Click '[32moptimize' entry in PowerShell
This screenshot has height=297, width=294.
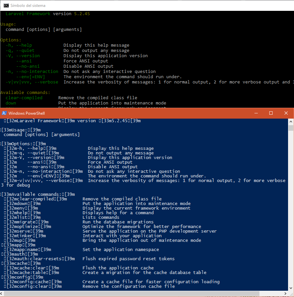point(28,227)
